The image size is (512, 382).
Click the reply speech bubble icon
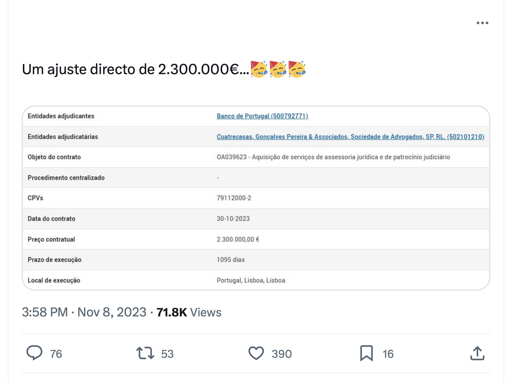click(34, 353)
